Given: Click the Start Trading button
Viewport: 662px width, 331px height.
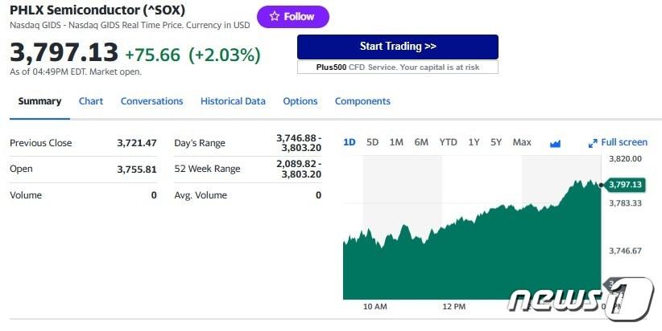Looking at the screenshot, I should (x=397, y=47).
